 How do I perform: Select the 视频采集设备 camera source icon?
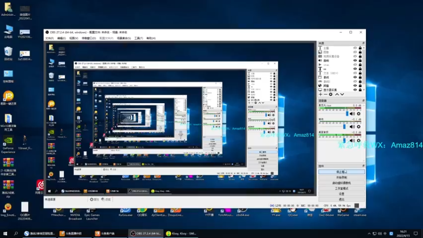point(320,57)
